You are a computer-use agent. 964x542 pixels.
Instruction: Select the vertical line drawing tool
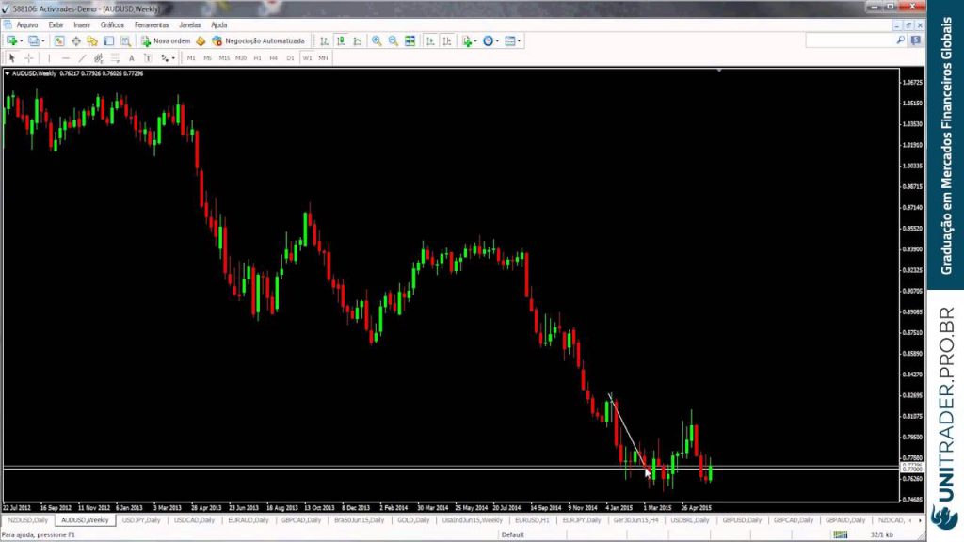49,57
